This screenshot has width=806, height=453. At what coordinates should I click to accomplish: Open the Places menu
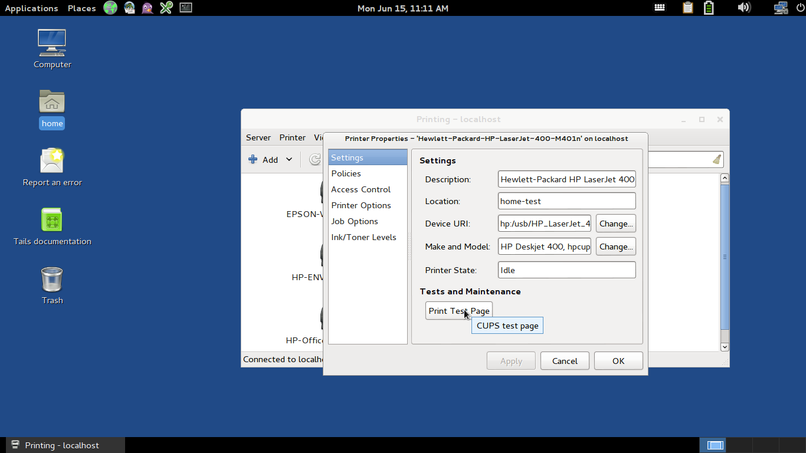(x=81, y=8)
